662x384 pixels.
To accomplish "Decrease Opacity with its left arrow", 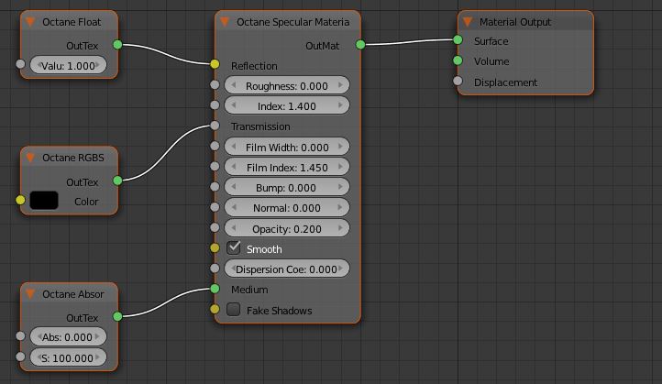I will pos(234,228).
